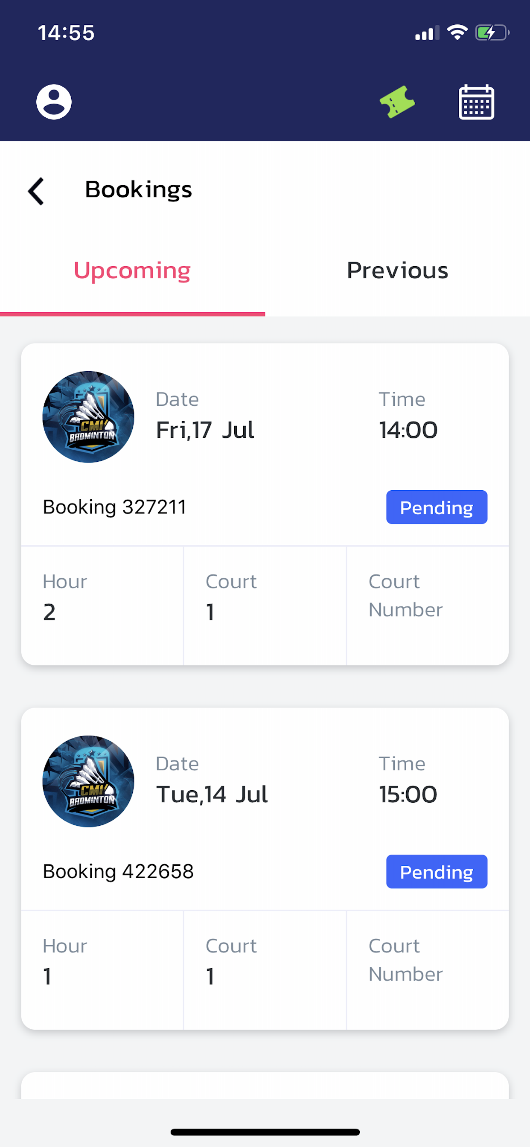Switch to the Previous tab
The image size is (530, 1147).
(397, 271)
